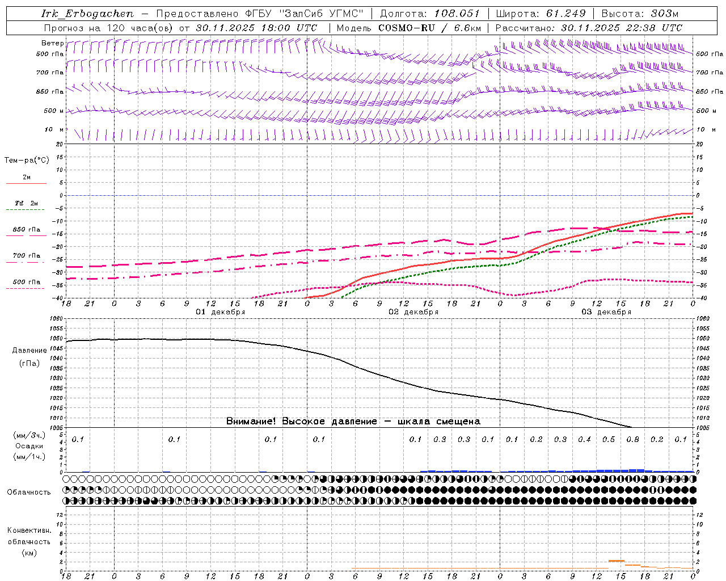Click the 0.8 precipitation value
The width and height of the screenshot is (726, 581).
coord(633,439)
